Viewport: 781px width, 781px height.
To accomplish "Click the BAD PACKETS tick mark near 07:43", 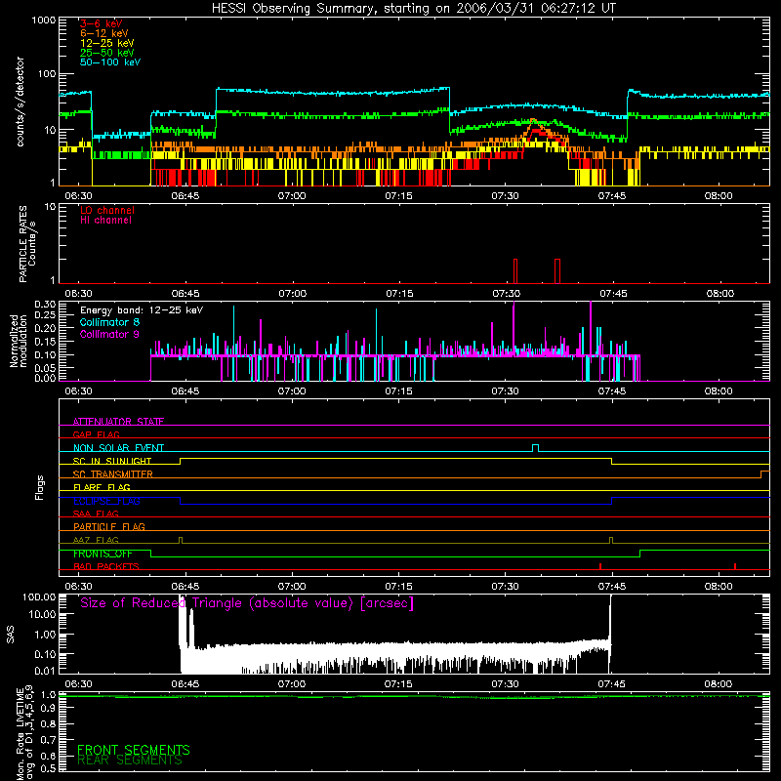I will click(600, 566).
